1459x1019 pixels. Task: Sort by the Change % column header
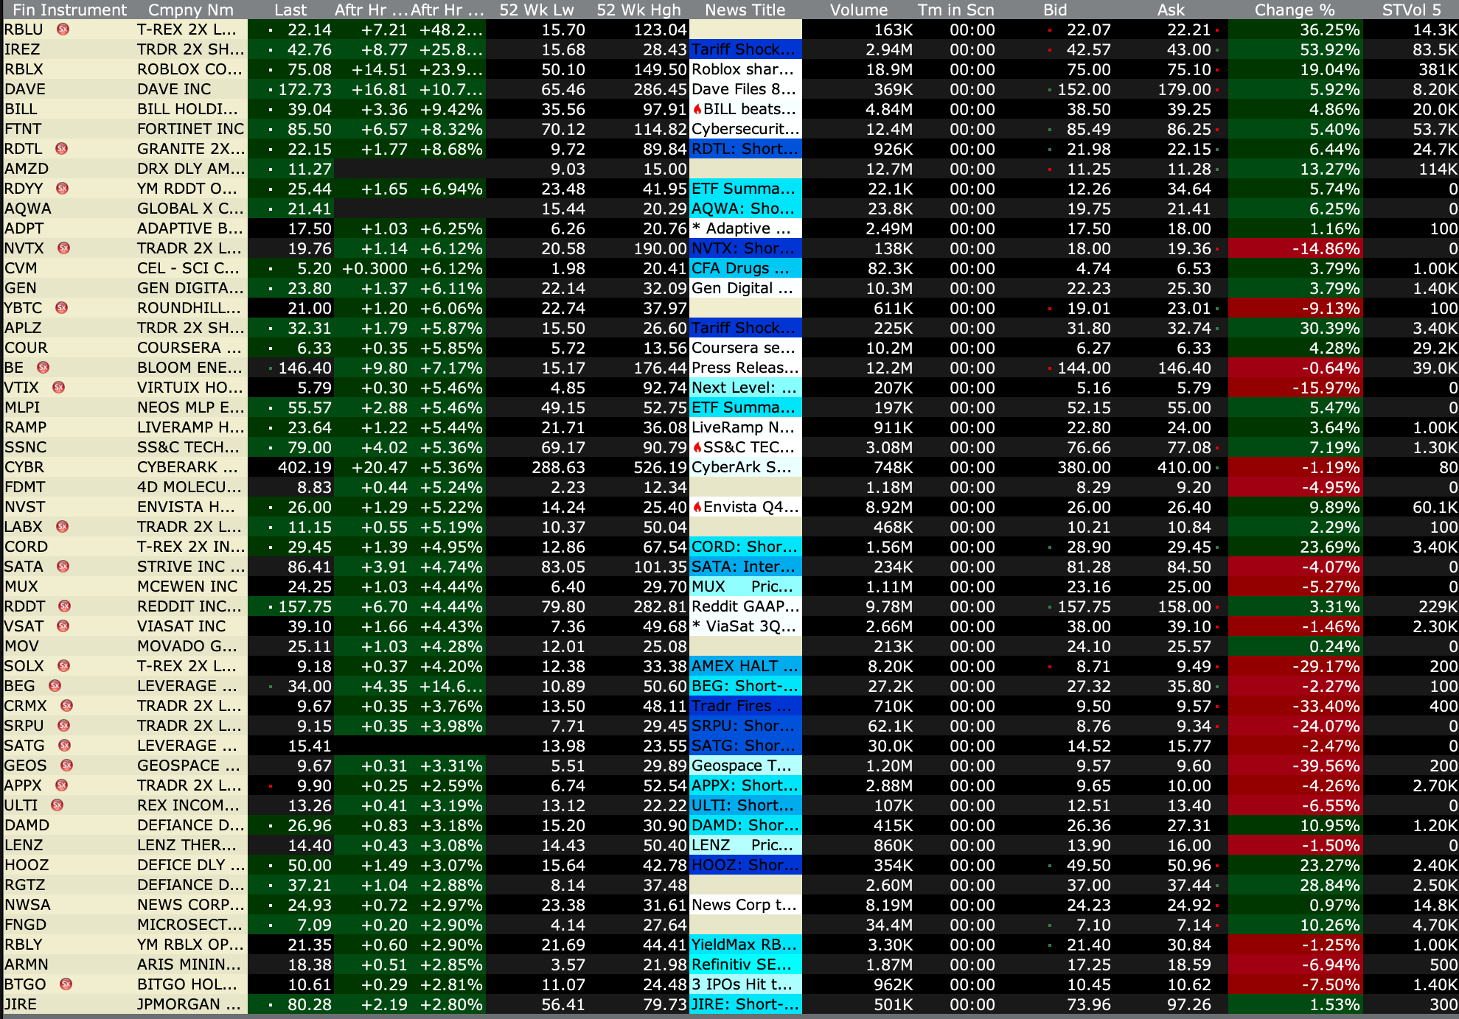(x=1294, y=10)
